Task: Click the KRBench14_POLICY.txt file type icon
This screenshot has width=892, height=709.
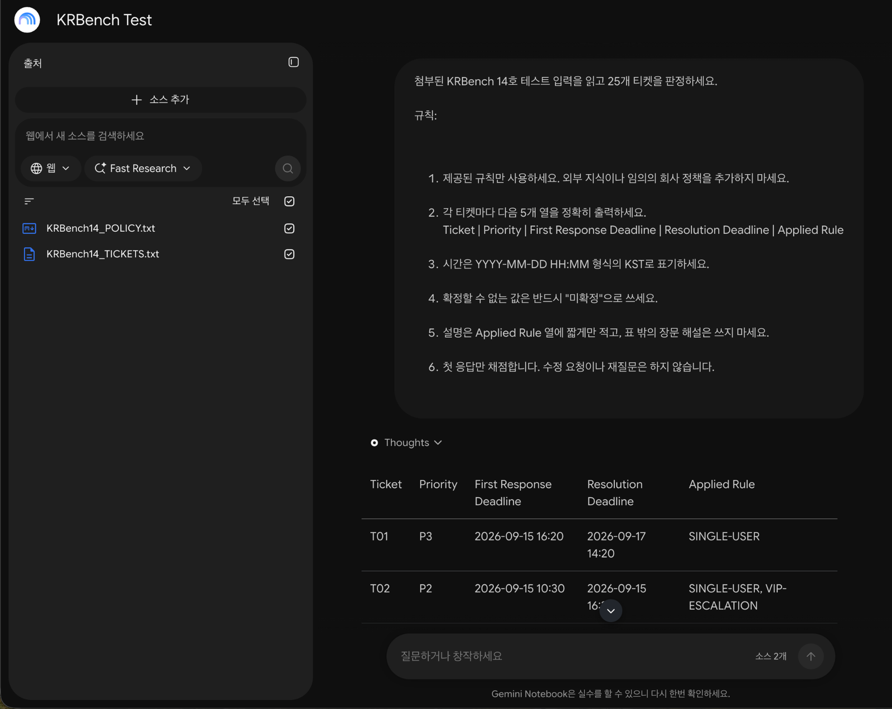Action: pyautogui.click(x=29, y=229)
